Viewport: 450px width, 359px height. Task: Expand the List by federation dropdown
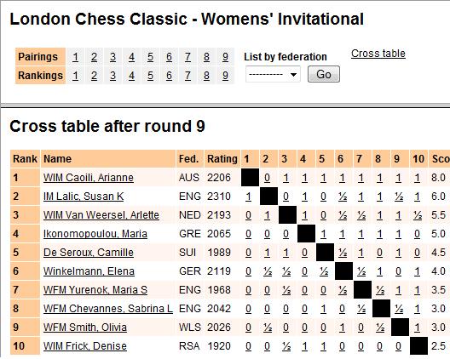(x=273, y=75)
